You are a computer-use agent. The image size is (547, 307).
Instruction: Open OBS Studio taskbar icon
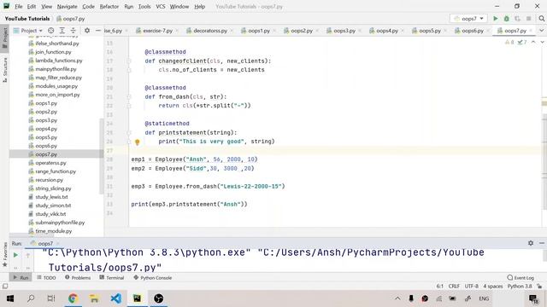159,298
